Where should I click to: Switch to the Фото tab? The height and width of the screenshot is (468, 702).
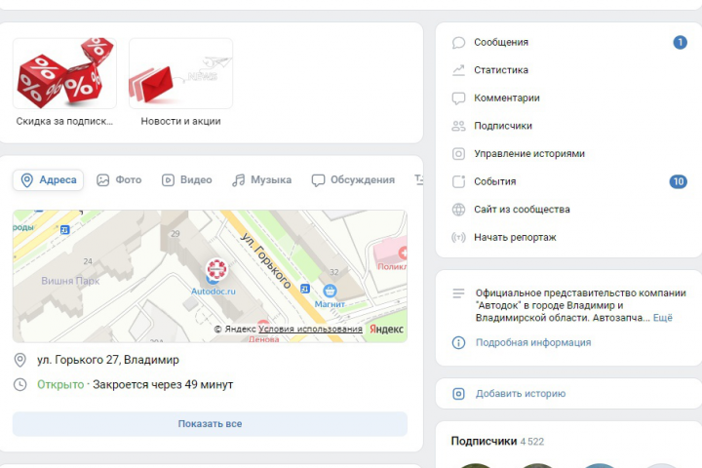click(119, 180)
